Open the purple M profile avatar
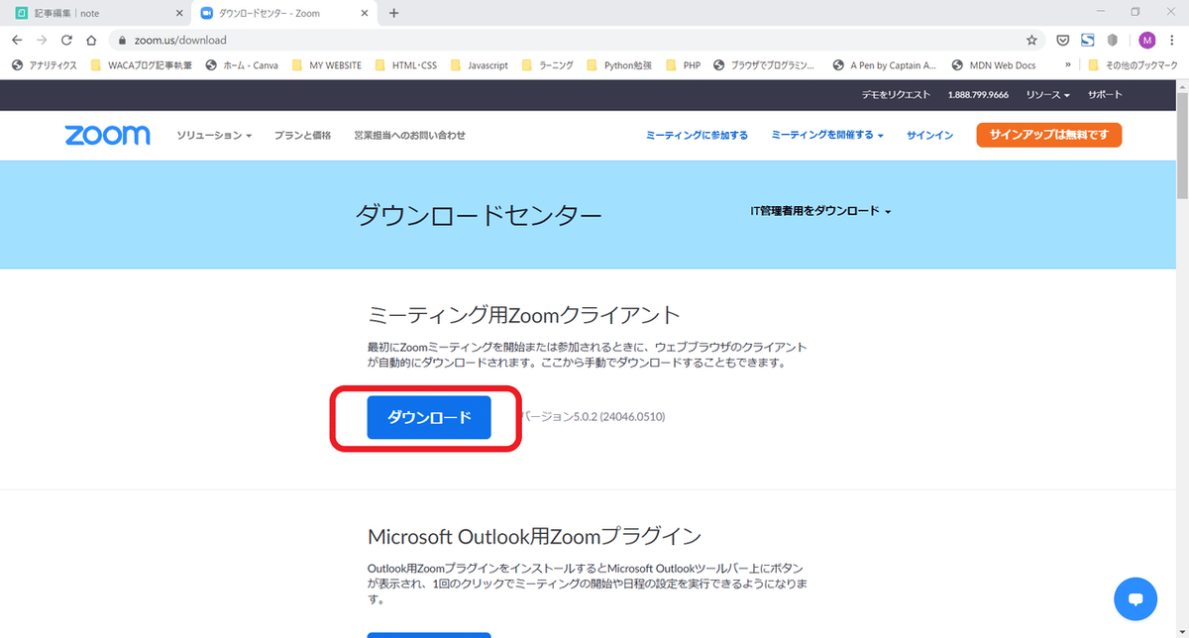This screenshot has height=638, width=1189. tap(1146, 40)
